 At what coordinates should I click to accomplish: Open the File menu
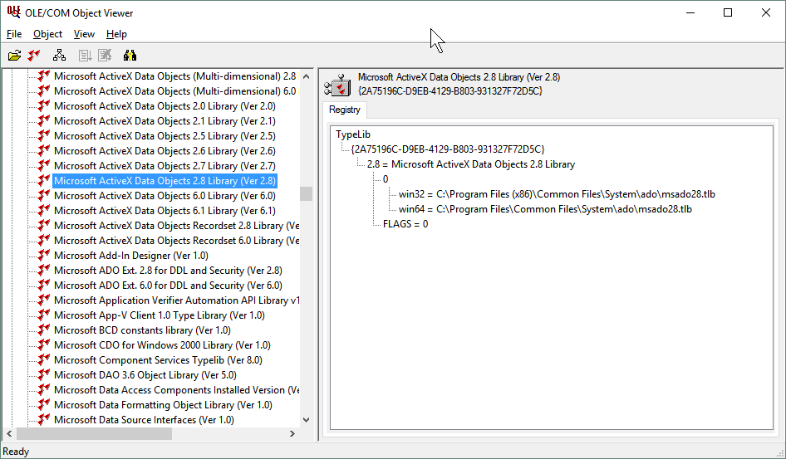point(14,34)
